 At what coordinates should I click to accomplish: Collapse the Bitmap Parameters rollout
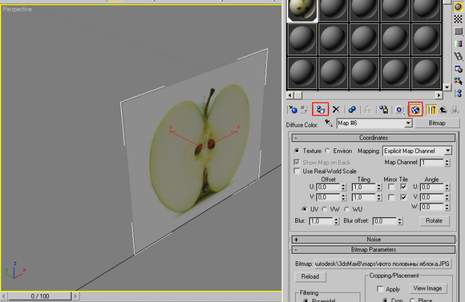(x=373, y=250)
